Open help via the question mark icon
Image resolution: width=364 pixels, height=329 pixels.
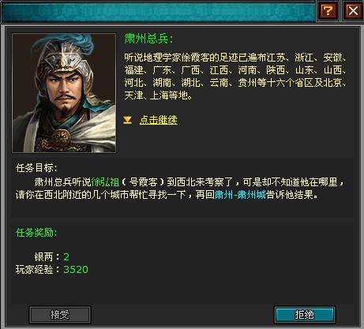click(328, 11)
